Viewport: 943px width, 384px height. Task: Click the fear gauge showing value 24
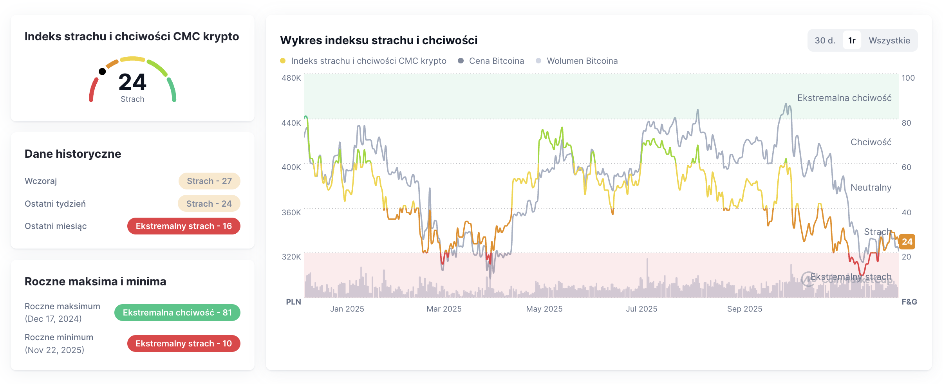tap(132, 82)
